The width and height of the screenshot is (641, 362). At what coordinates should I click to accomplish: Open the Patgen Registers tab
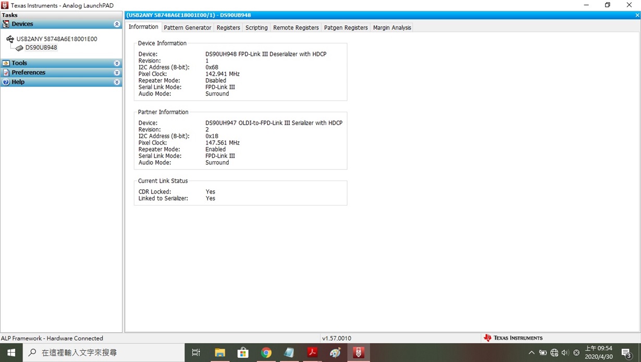click(x=346, y=28)
